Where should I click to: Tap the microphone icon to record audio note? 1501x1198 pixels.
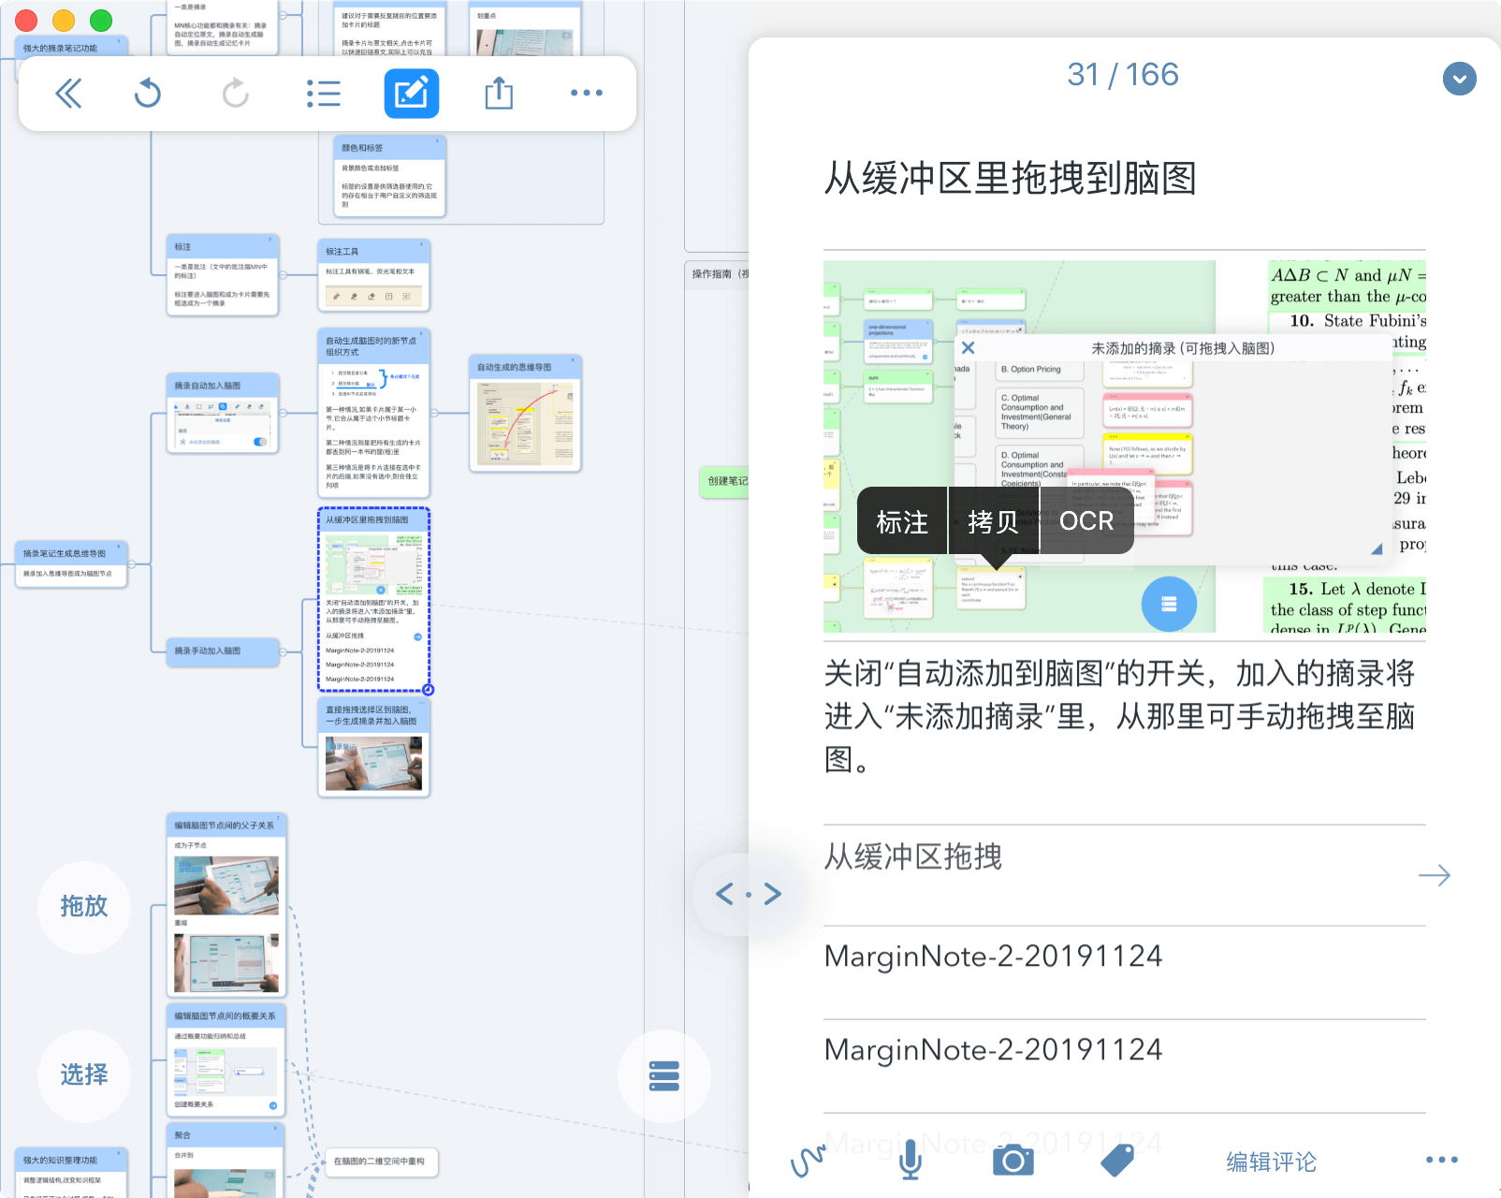click(911, 1161)
